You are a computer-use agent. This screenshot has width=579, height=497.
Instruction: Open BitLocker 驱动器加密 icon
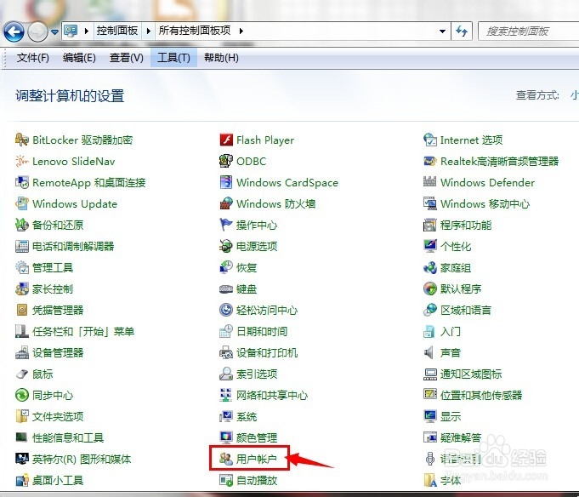tap(22, 140)
